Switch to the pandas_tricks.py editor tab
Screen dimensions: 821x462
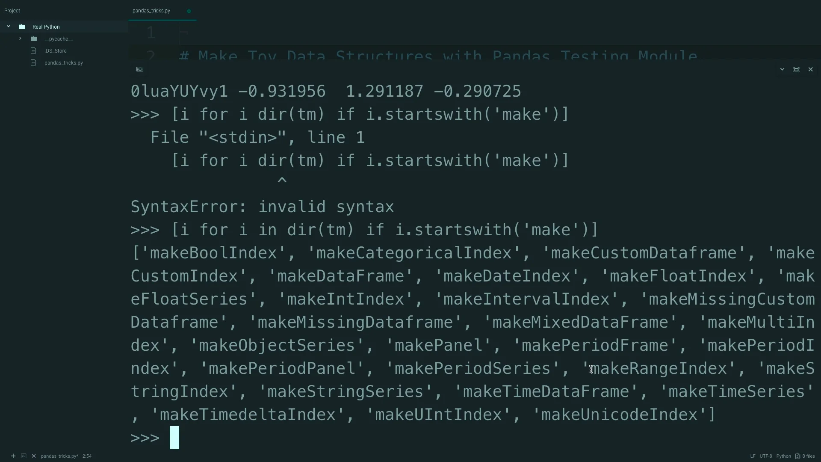(151, 11)
